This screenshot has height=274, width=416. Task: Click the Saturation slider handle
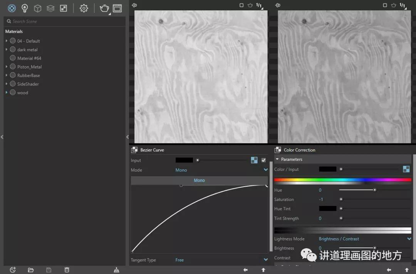(341, 199)
